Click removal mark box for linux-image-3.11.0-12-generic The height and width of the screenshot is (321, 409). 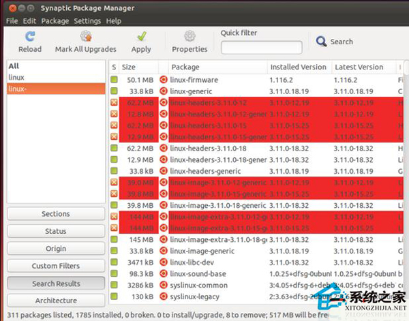114,182
